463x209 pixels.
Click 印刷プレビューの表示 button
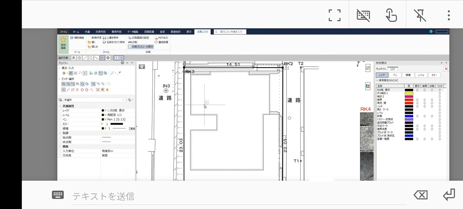click(140, 46)
